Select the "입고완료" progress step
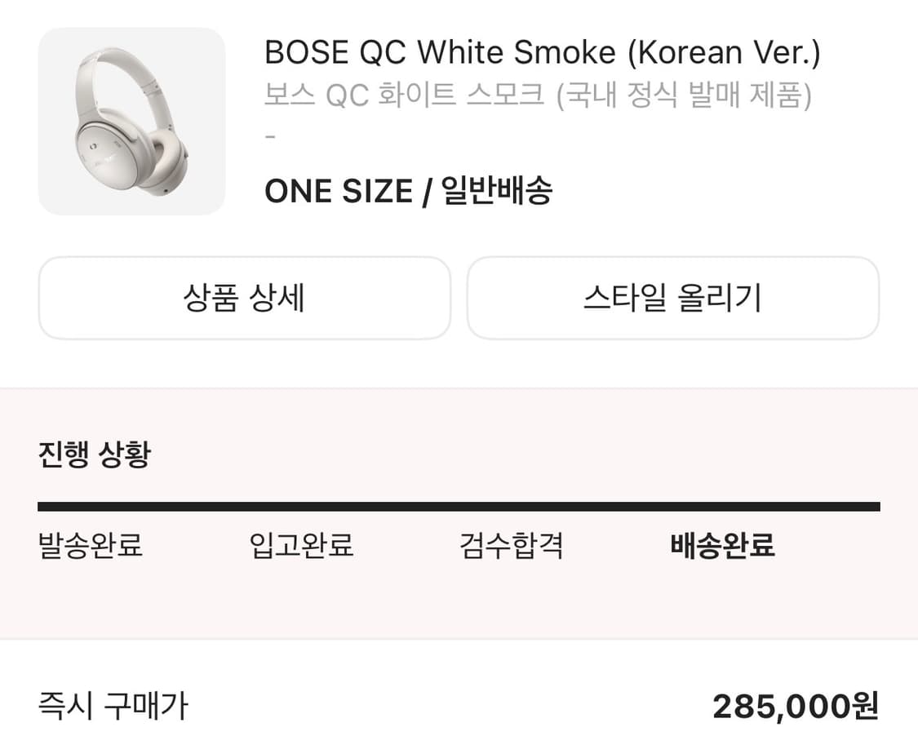918x745 pixels. [x=301, y=547]
